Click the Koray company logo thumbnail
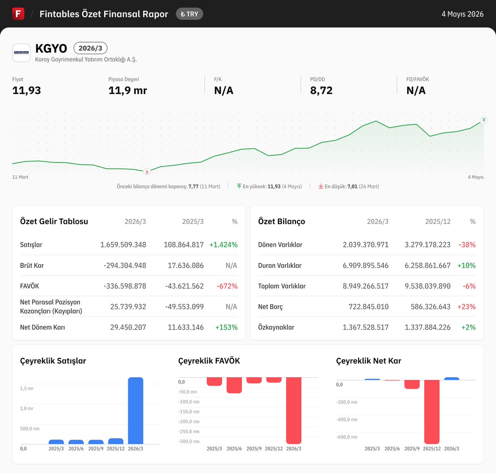The width and height of the screenshot is (496, 473). click(x=21, y=53)
